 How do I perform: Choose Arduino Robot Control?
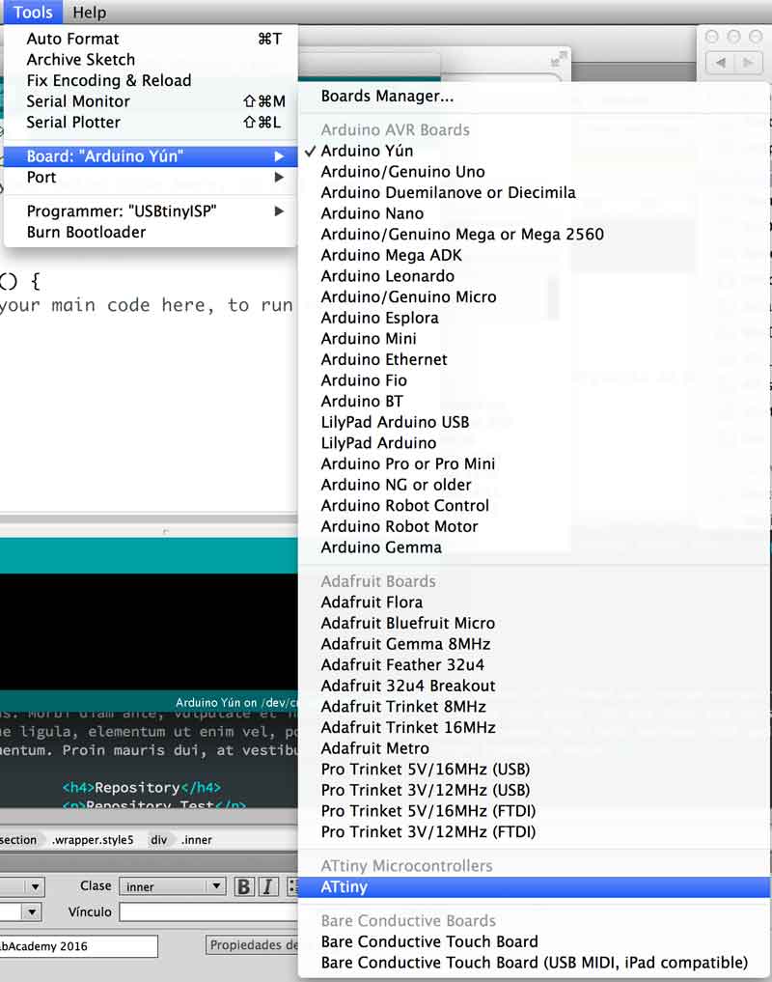click(x=534, y=505)
